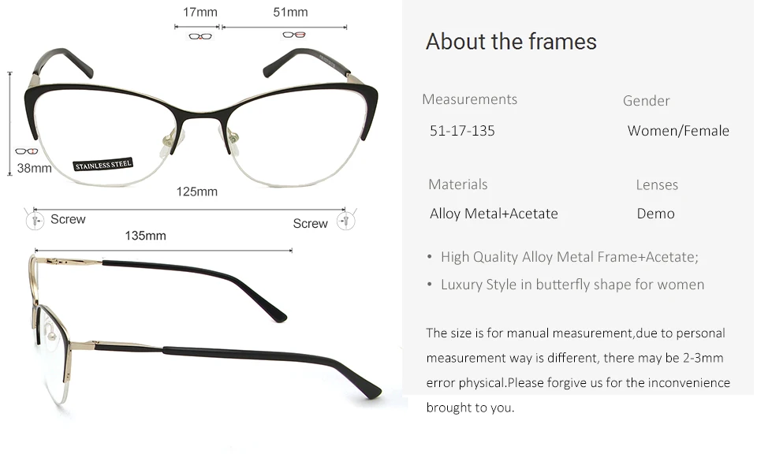
Task: Click the High Quality Alloy Metal bullet
Action: pyautogui.click(x=563, y=257)
